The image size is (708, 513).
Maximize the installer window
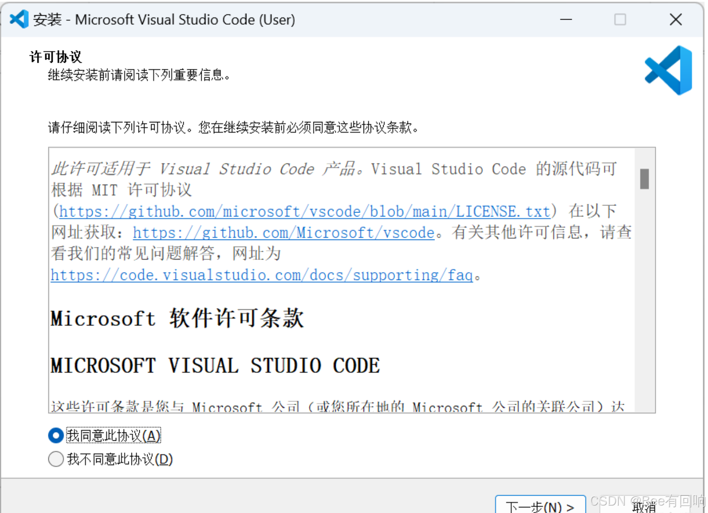(x=620, y=19)
